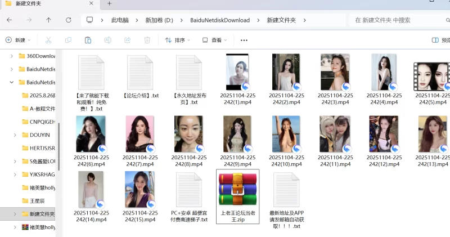
Task: Open the 新建 new item dropdown
Action: [18, 40]
